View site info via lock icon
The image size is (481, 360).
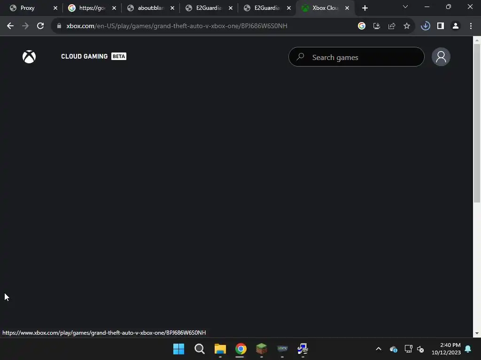pyautogui.click(x=59, y=26)
